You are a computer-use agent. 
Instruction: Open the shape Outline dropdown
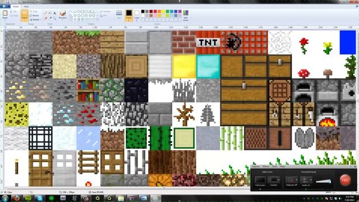(x=105, y=11)
